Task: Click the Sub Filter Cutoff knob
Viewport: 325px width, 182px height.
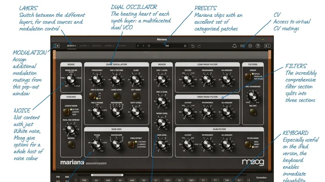Action: [x=188, y=144]
